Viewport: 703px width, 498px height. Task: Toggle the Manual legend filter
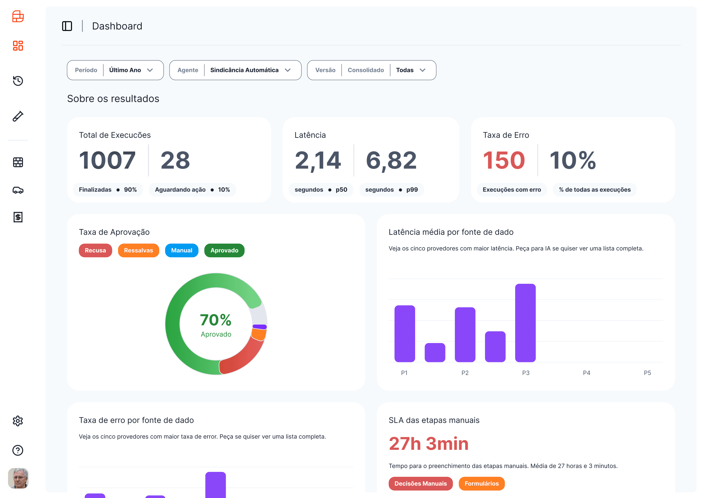click(181, 251)
